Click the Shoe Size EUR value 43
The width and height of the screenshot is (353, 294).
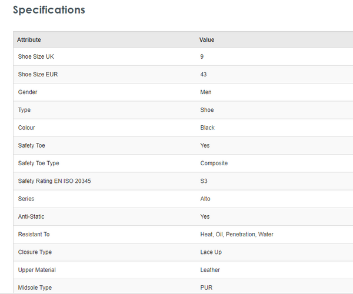click(x=204, y=75)
